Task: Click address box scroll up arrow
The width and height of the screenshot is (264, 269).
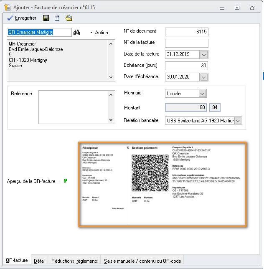Action: click(111, 44)
